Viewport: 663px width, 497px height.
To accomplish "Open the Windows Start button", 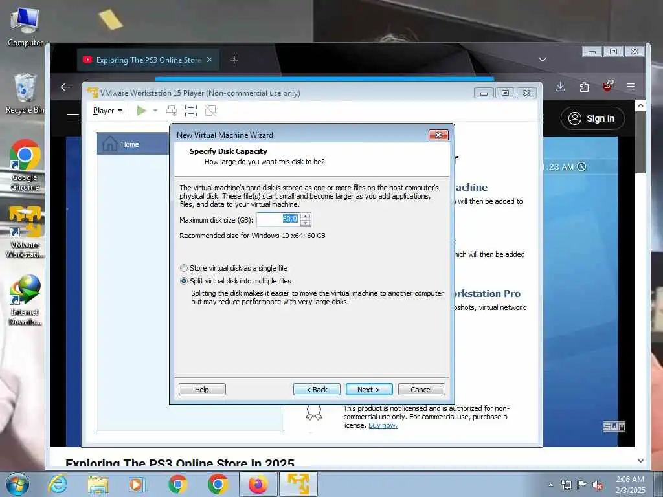I will click(17, 484).
